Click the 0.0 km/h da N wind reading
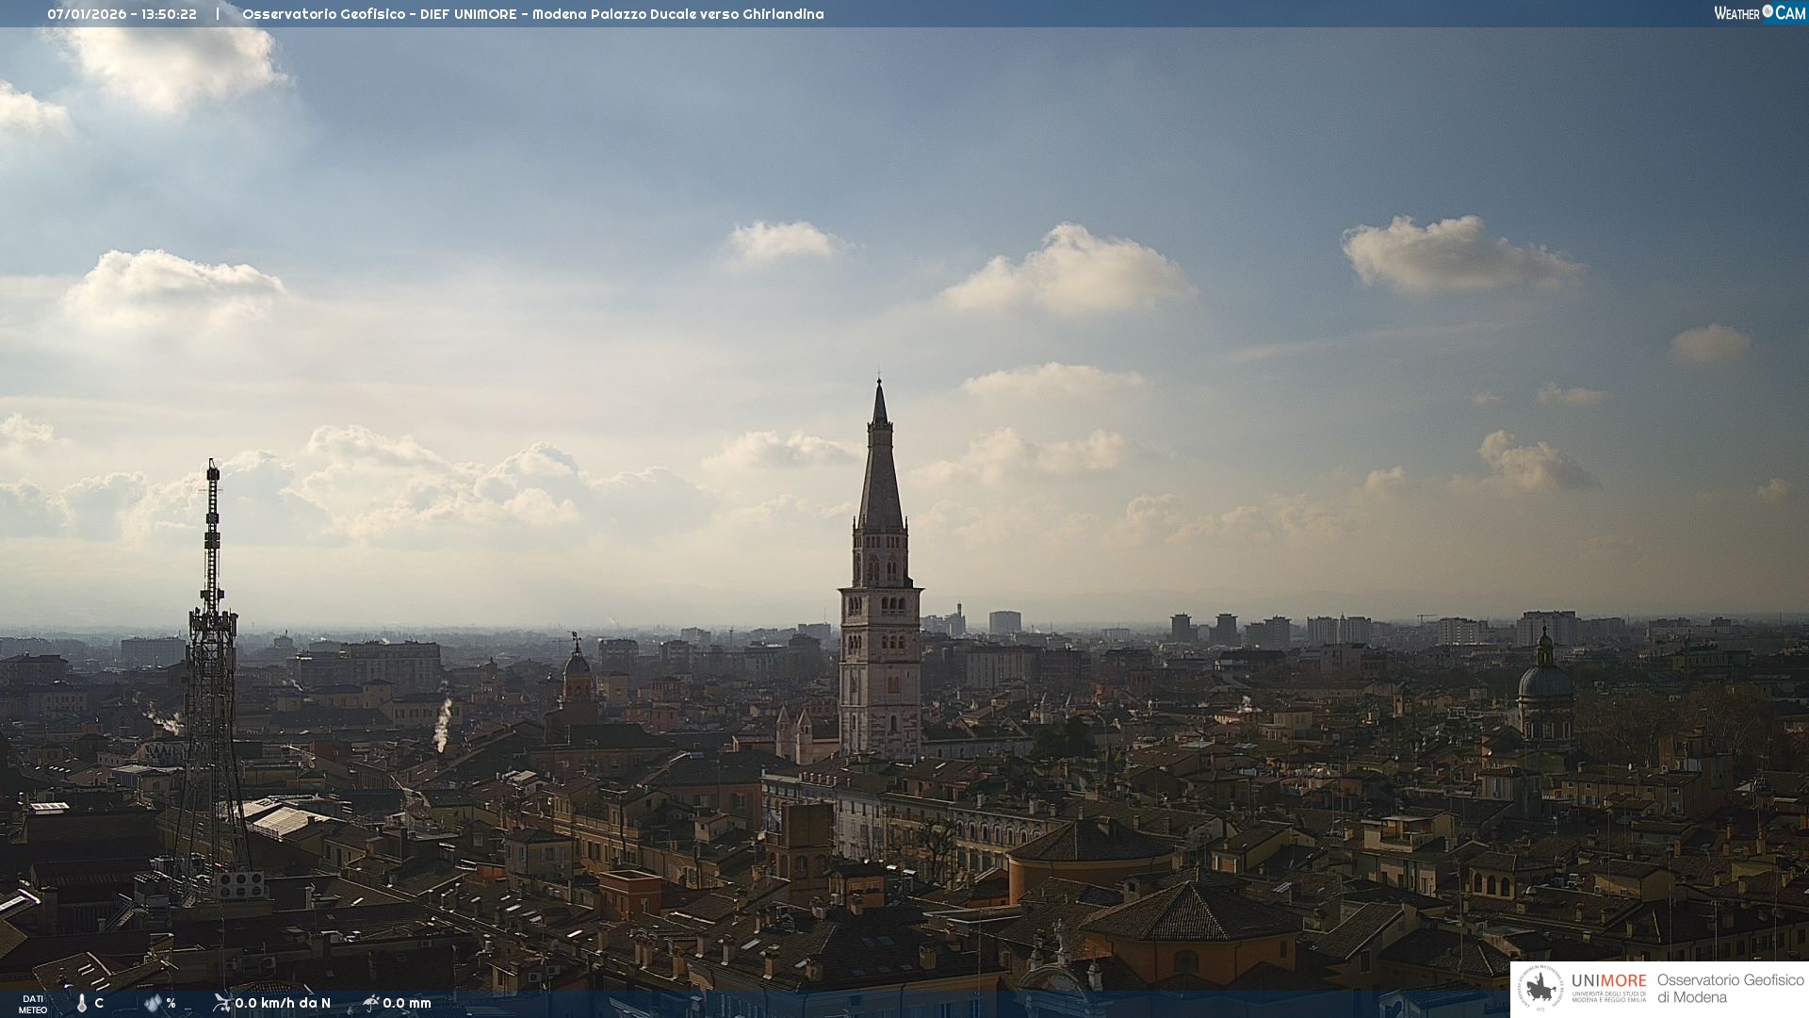This screenshot has width=1809, height=1018. pyautogui.click(x=283, y=1003)
